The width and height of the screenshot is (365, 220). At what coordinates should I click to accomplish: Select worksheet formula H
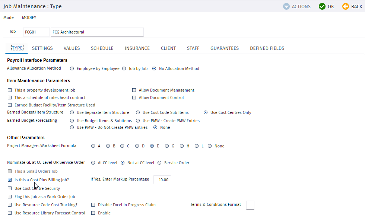(x=182, y=146)
